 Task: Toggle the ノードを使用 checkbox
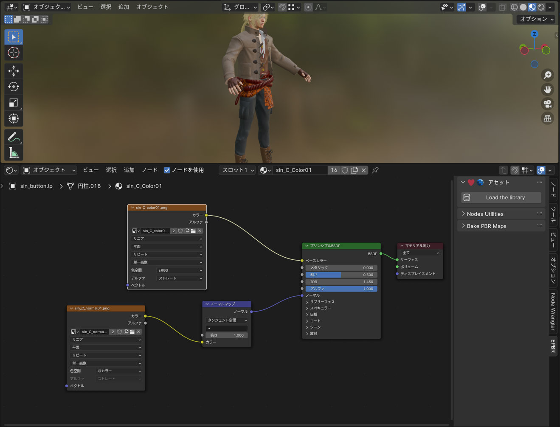(x=167, y=170)
